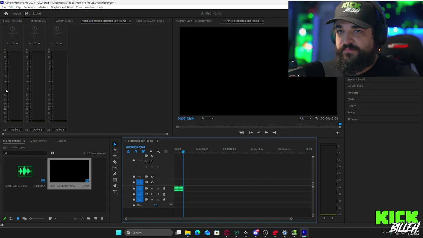Switch to the Effect Controls tab
The width and height of the screenshot is (423, 238).
pyautogui.click(x=39, y=21)
